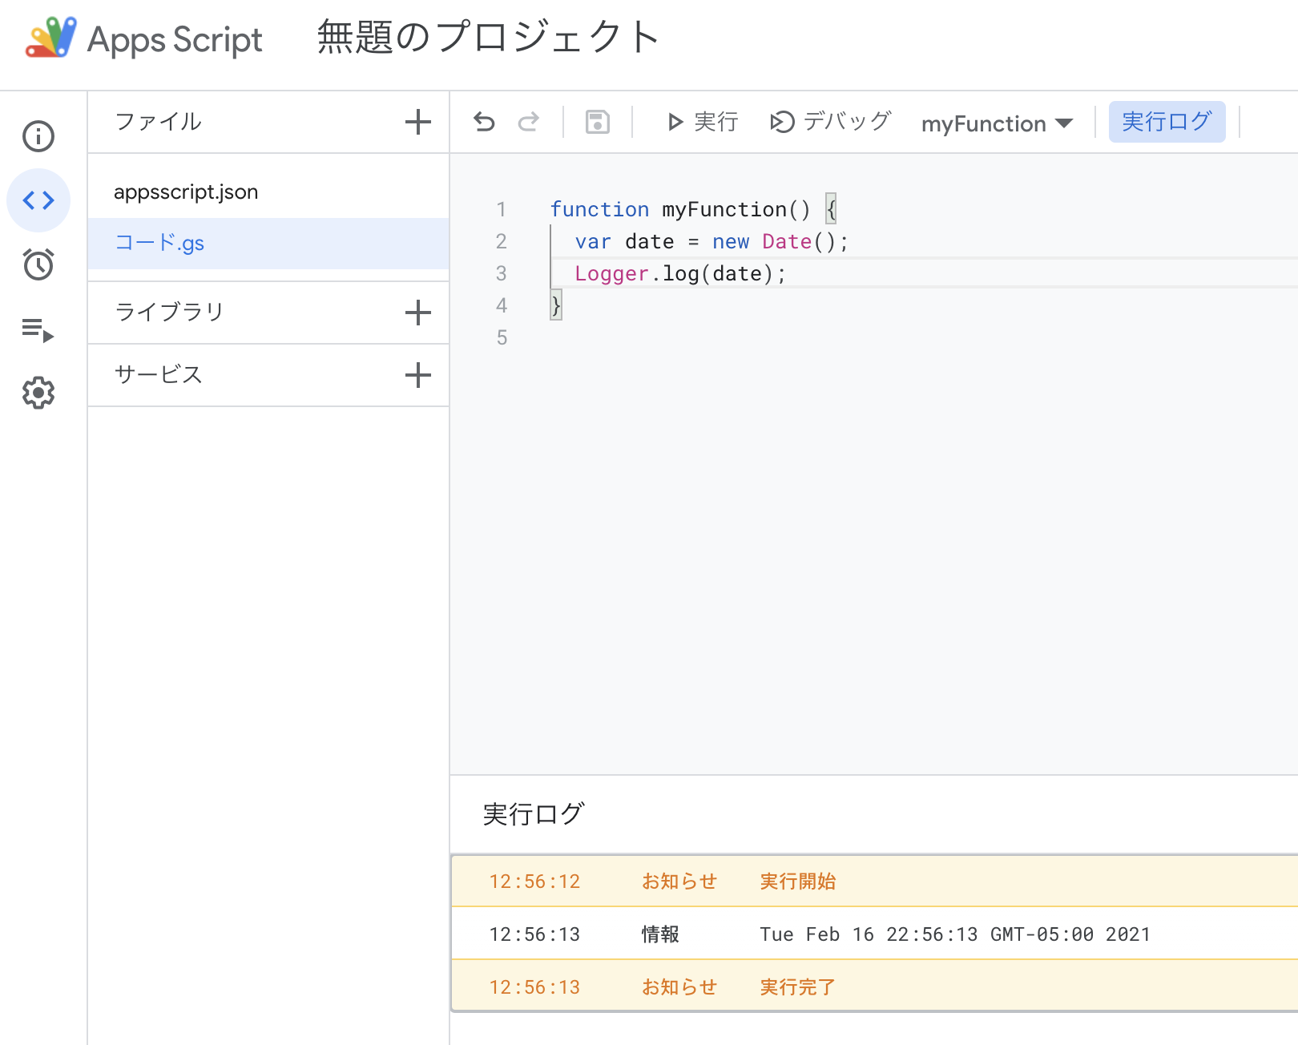The width and height of the screenshot is (1298, 1045).
Task: Toggle the 実行ログ execution log button
Action: point(1167,122)
